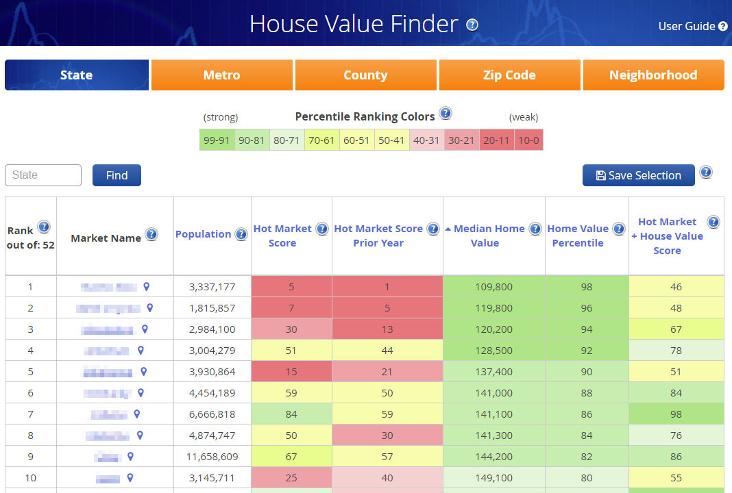This screenshot has height=493, width=732.
Task: Sort table by Population column
Action: click(203, 234)
